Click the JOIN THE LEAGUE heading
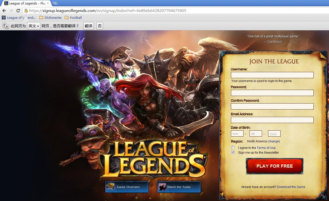 tap(274, 62)
